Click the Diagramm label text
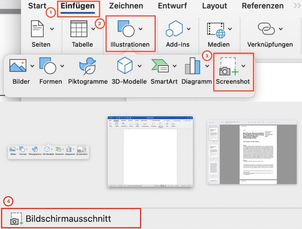 [x=197, y=81]
